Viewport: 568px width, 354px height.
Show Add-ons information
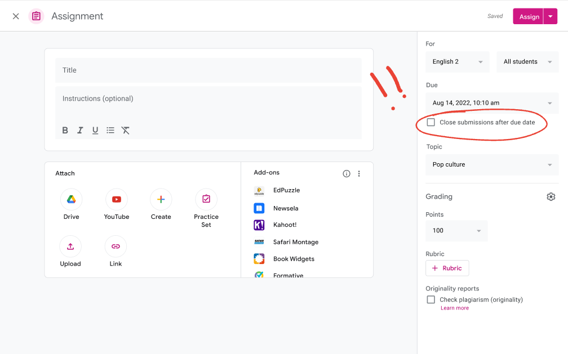[347, 174]
